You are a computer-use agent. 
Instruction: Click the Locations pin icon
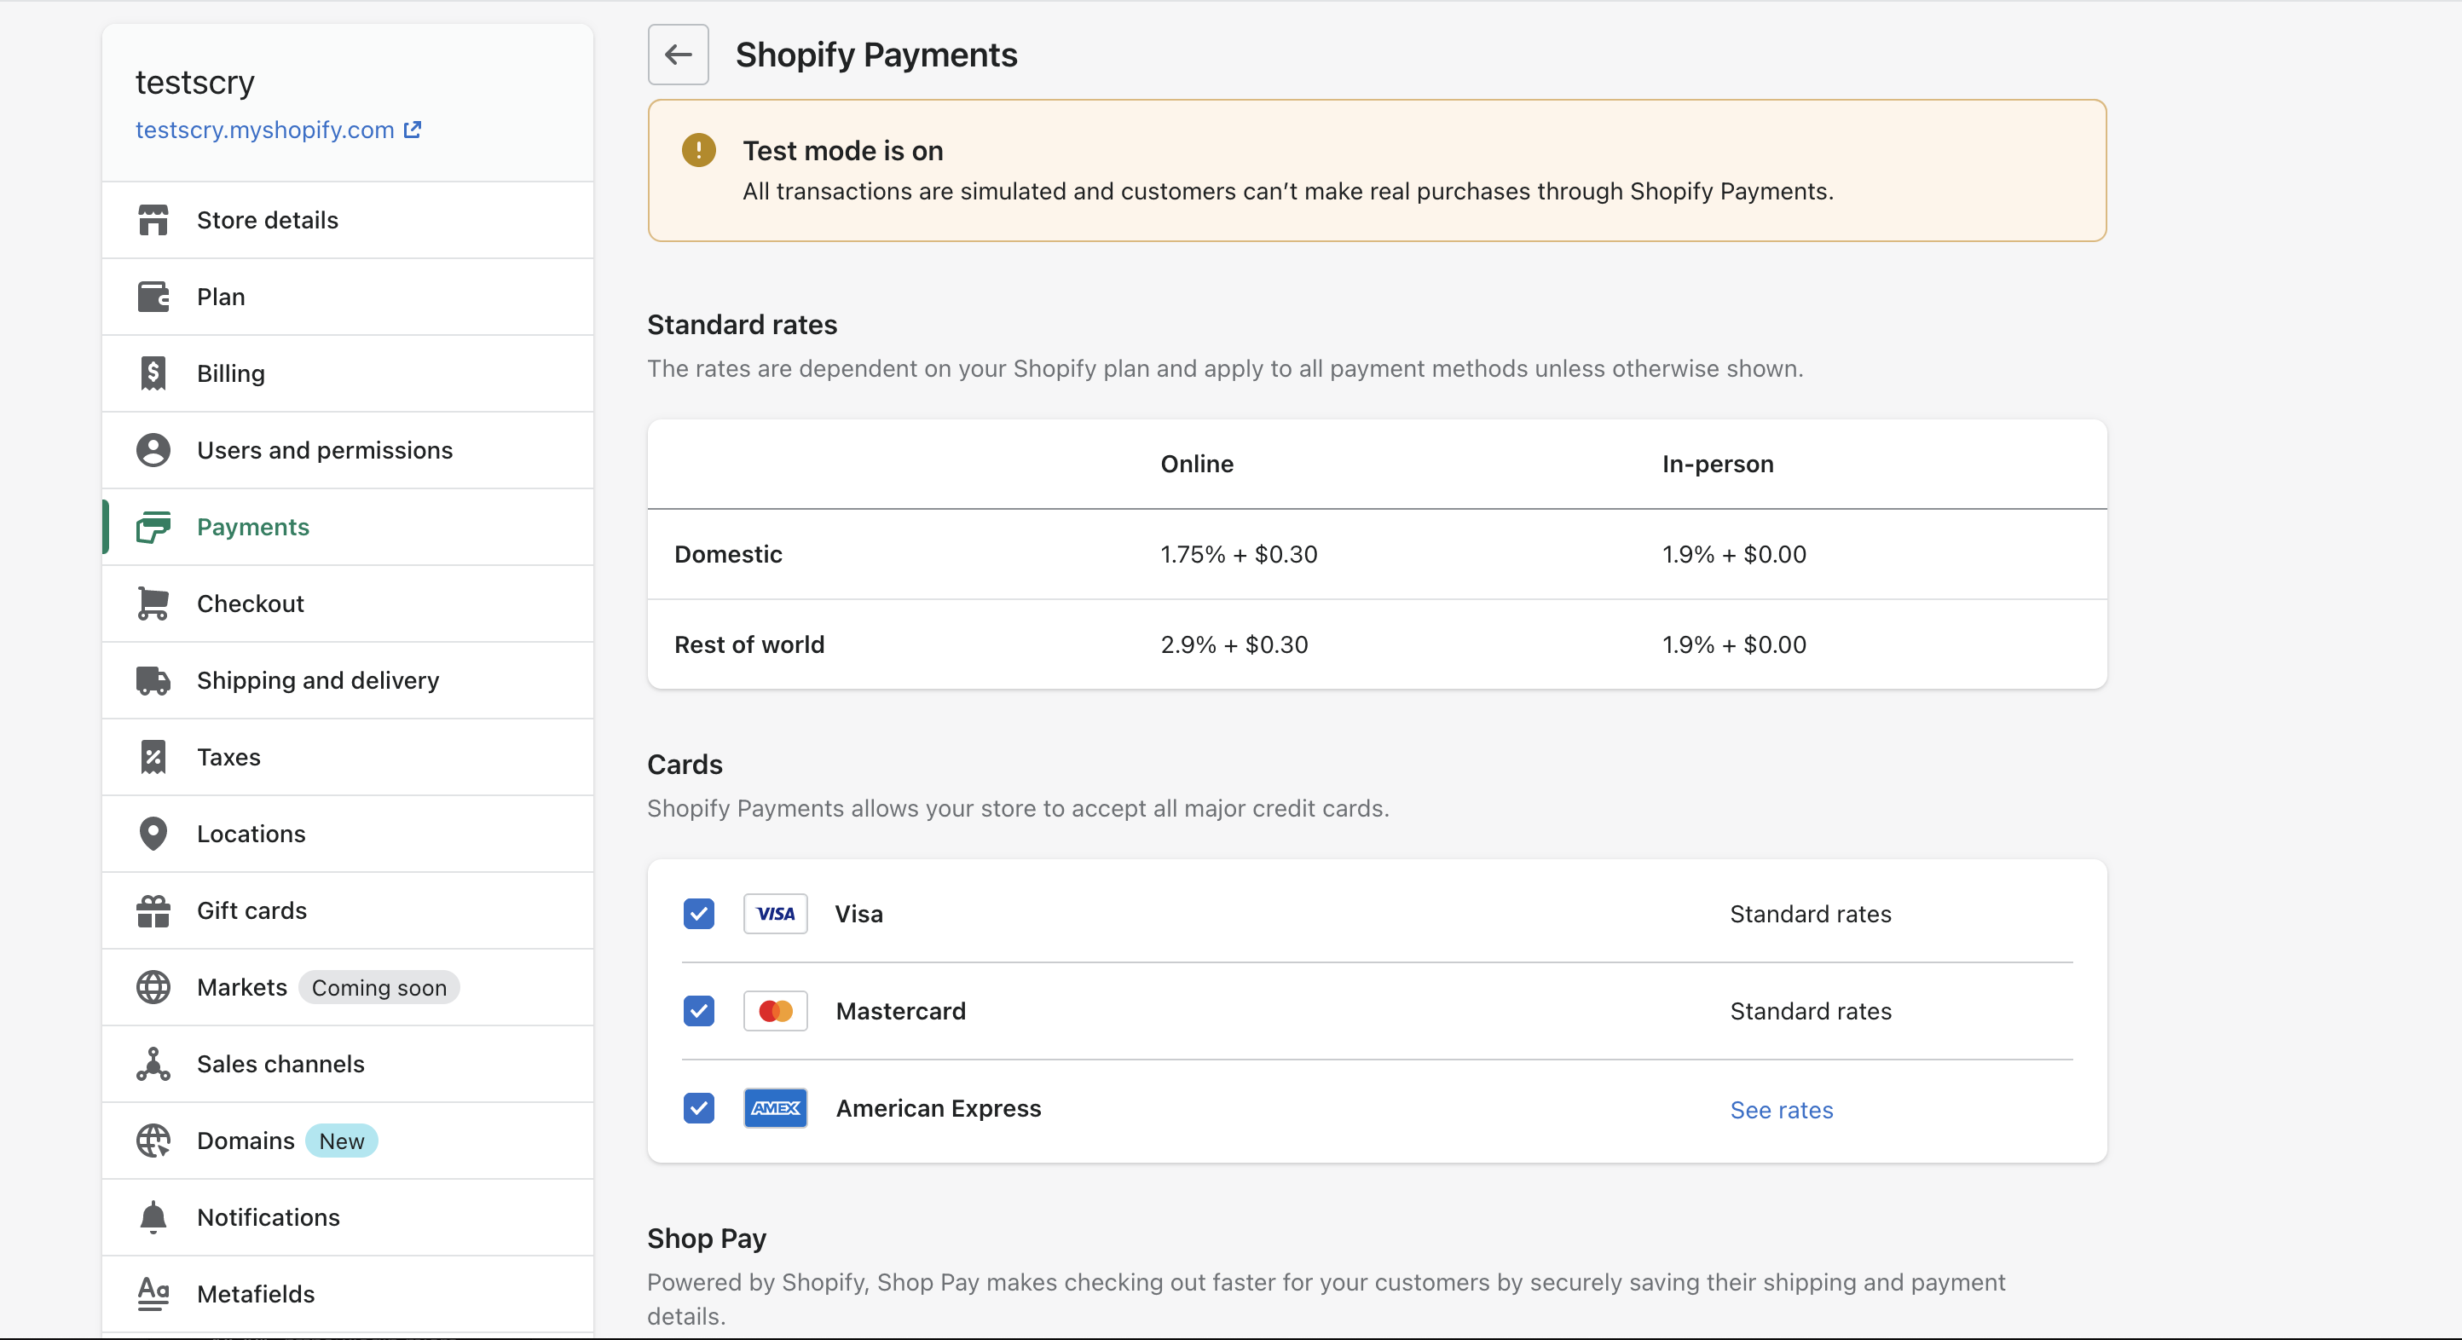153,834
